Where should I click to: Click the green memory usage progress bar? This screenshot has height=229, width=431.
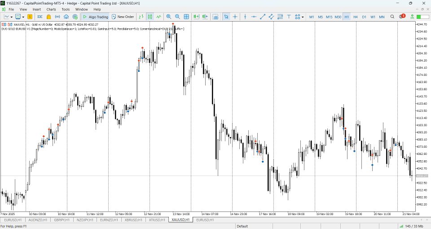pos(423,17)
